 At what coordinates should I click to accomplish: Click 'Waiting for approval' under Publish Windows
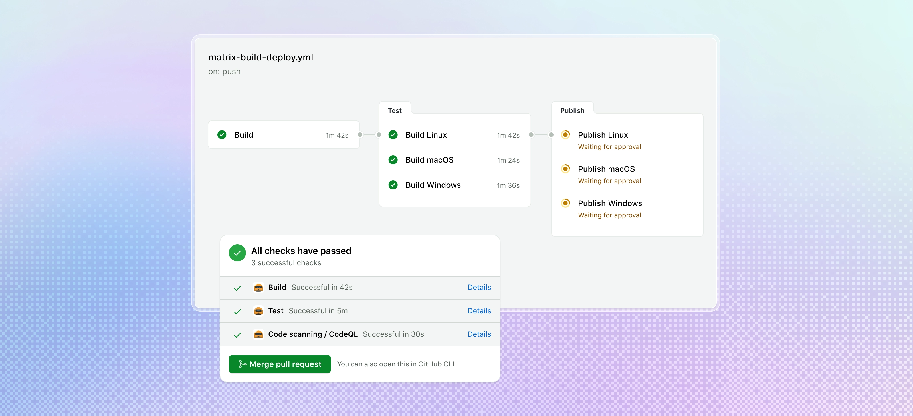click(609, 215)
